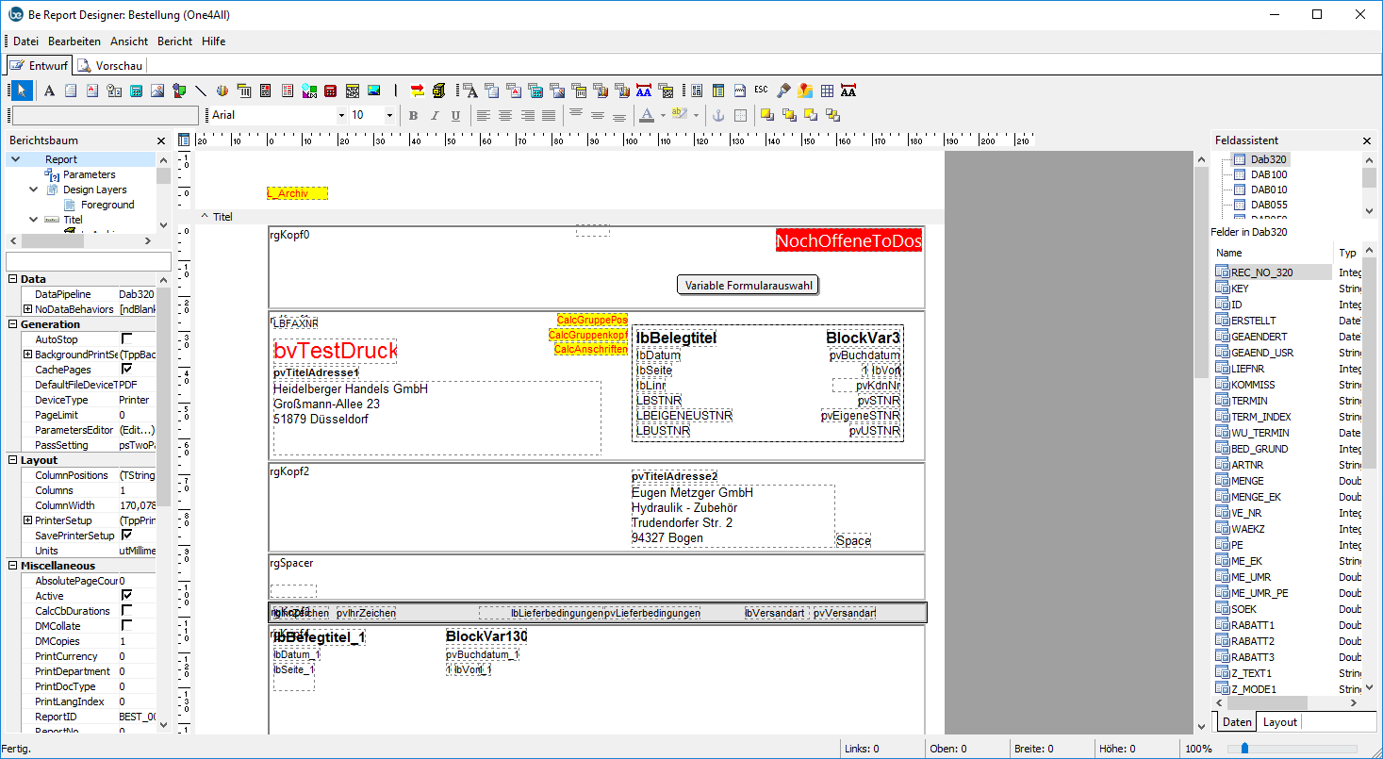This screenshot has width=1383, height=759.
Task: Switch to Layout tab in Feldassistent
Action: (x=1279, y=722)
